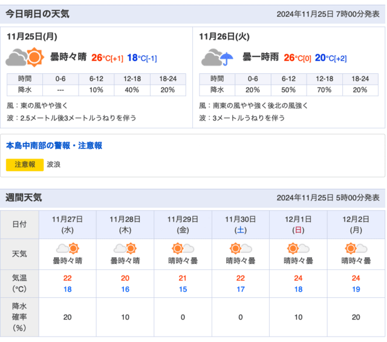
Task: Open the 本島中南部の警報・注意報 link
Action: [x=54, y=145]
